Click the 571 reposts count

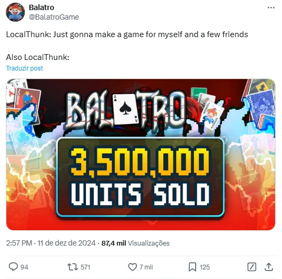click(x=85, y=267)
